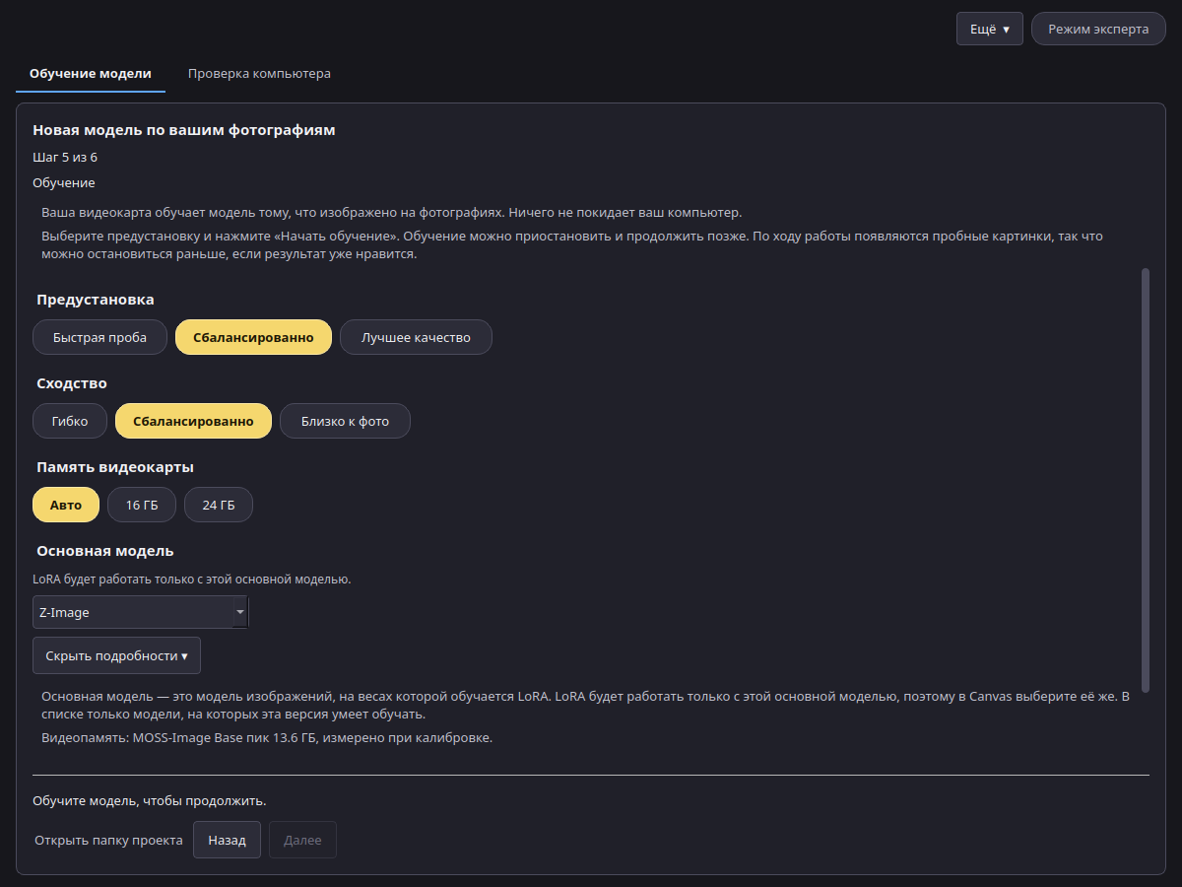This screenshot has width=1182, height=887.
Task: Click the heading «Новая модель по вашим фотографиям»
Action: 184,130
